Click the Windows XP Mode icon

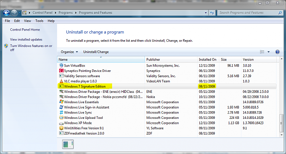pos(61,123)
